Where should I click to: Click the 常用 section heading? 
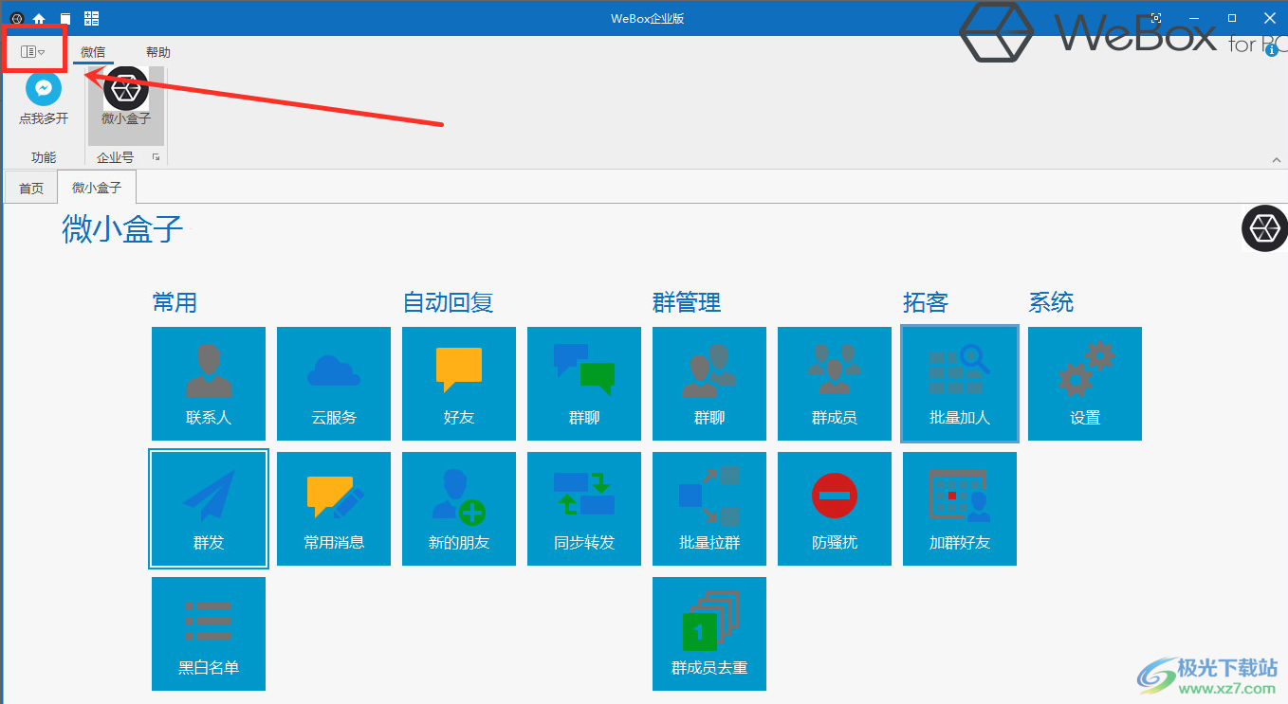175,302
